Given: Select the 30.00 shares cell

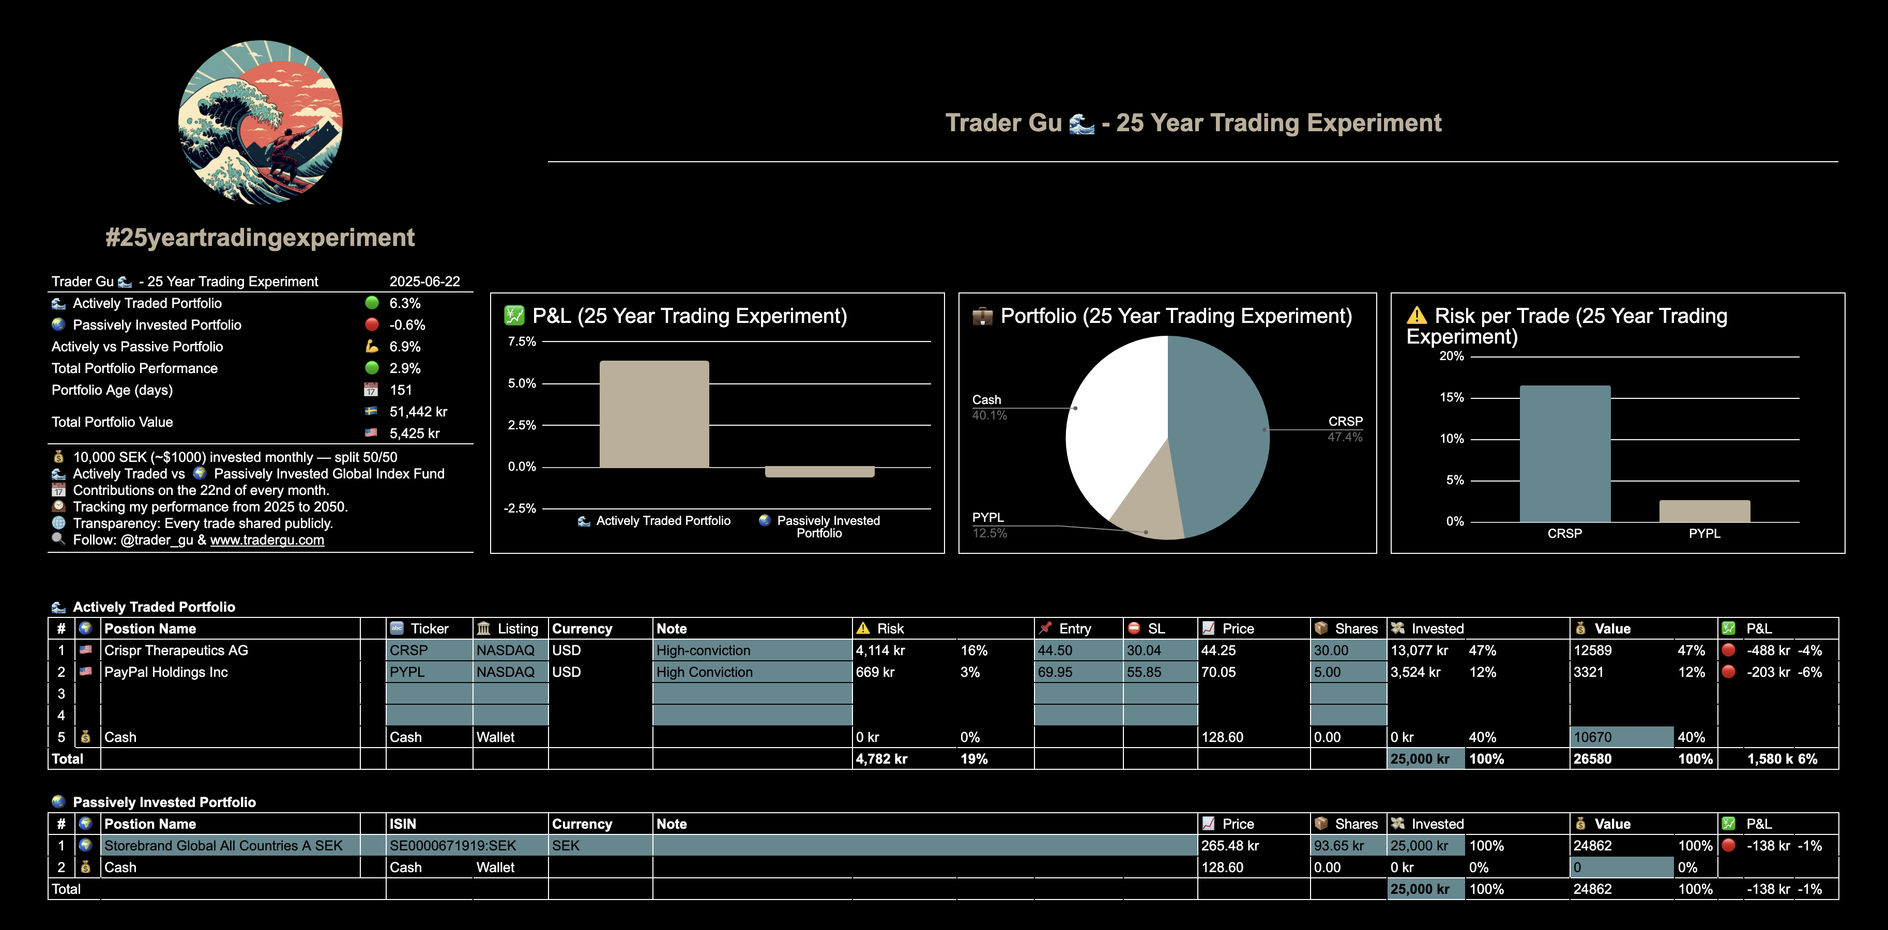Looking at the screenshot, I should point(1349,650).
